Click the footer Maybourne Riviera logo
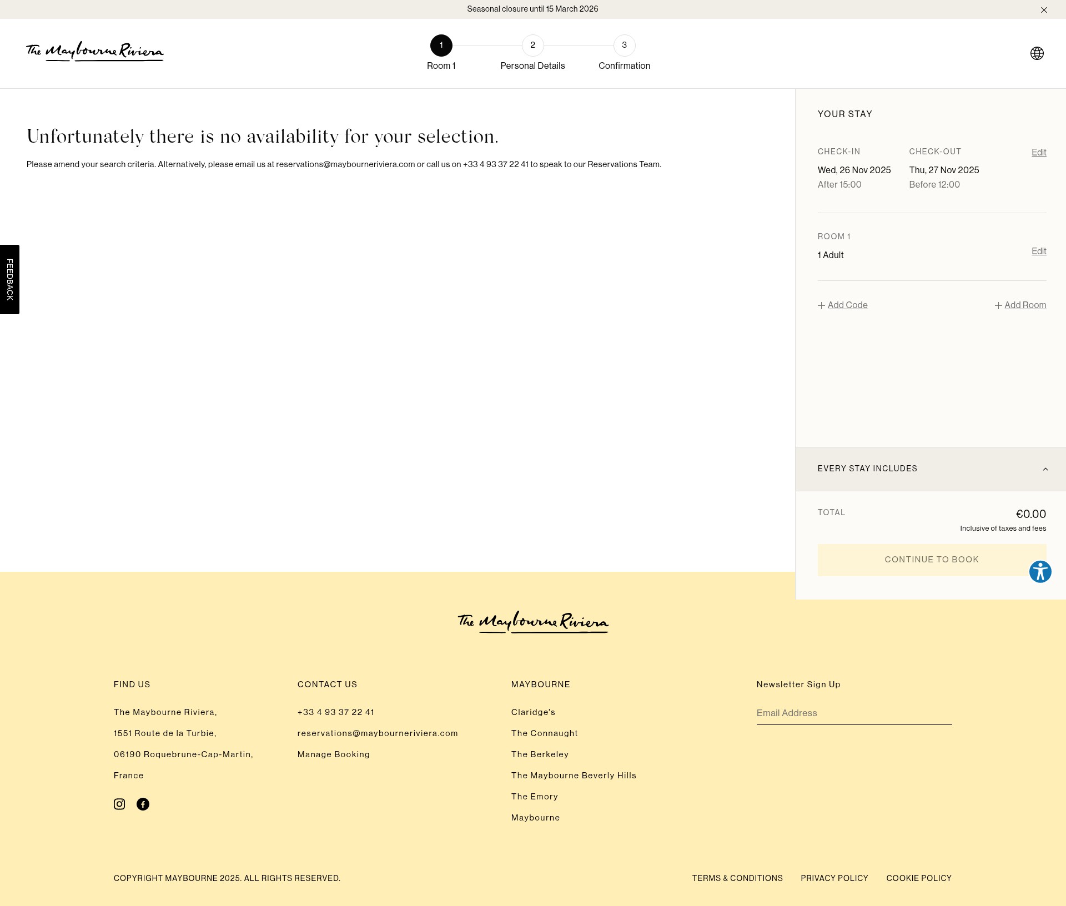The width and height of the screenshot is (1066, 906). point(533,622)
